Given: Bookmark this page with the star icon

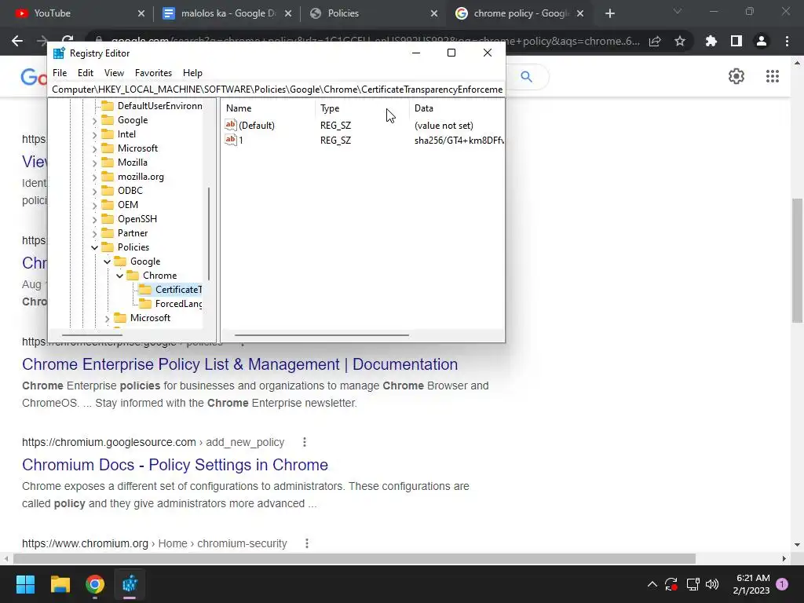Looking at the screenshot, I should tap(680, 41).
